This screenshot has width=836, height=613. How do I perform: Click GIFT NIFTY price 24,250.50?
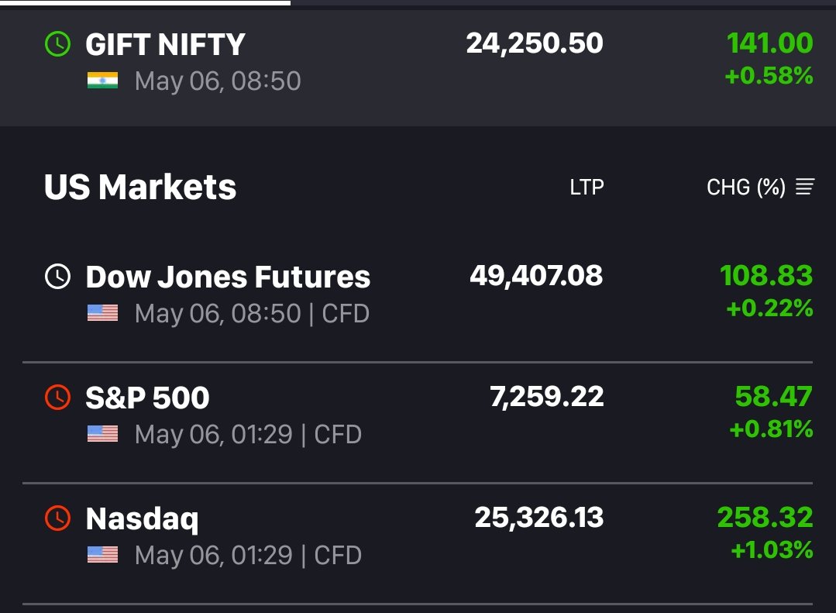[x=535, y=43]
